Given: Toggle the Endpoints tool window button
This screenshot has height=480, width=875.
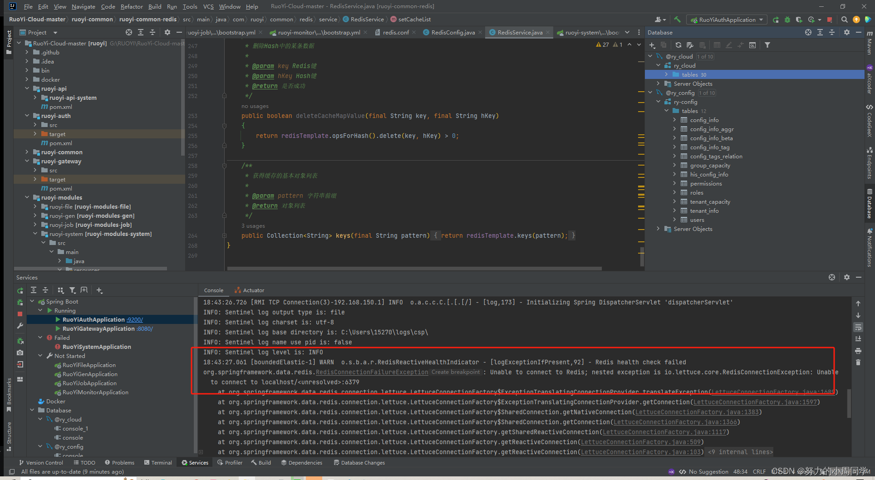Looking at the screenshot, I should point(870,163).
